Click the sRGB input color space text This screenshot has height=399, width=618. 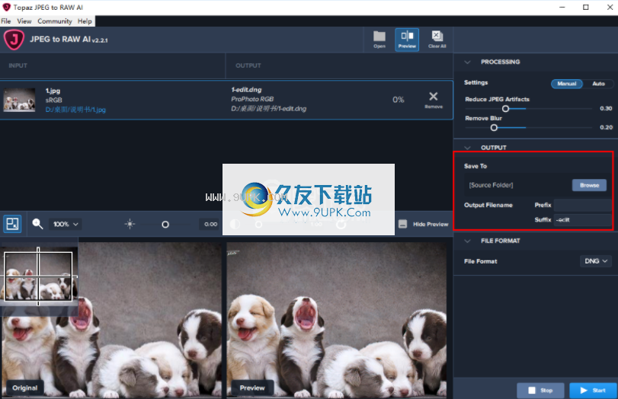53,100
